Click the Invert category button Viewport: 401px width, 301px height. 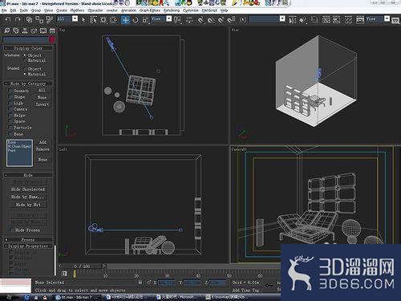tap(43, 104)
